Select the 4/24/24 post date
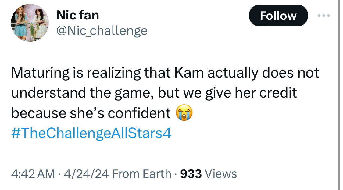343x190 pixels. coord(86,174)
